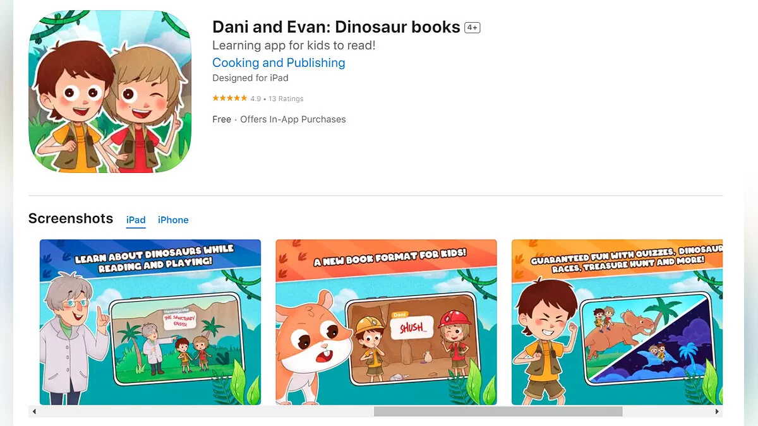The width and height of the screenshot is (758, 426).
Task: Click the Dani and Evan app icon
Action: [x=110, y=92]
